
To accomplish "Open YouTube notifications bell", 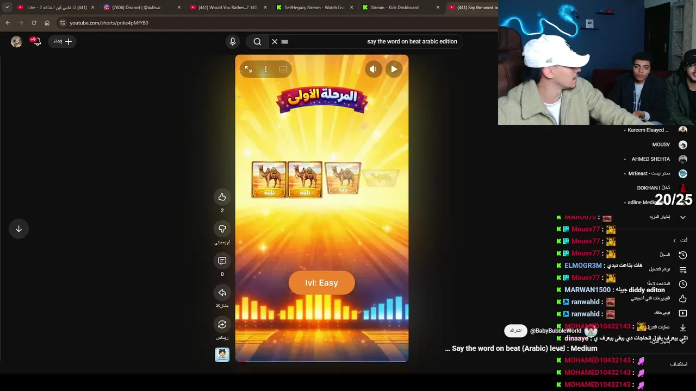I will tap(36, 41).
